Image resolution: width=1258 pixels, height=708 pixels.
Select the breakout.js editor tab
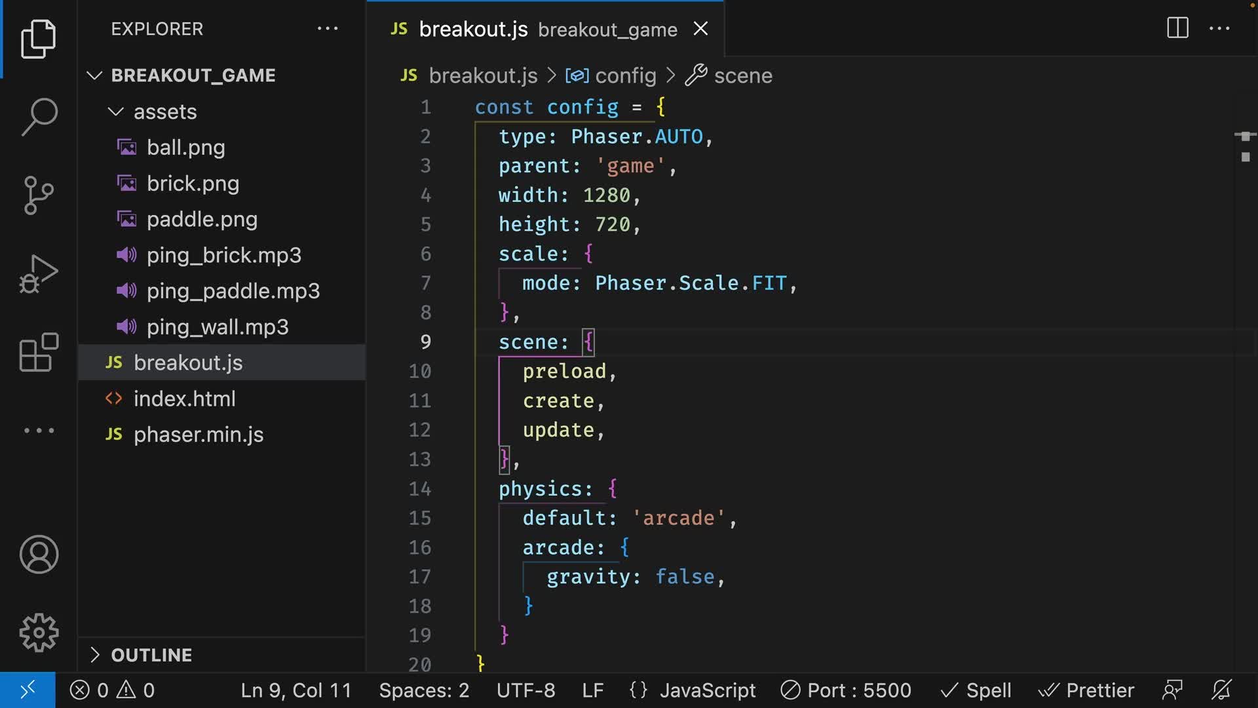tap(545, 29)
